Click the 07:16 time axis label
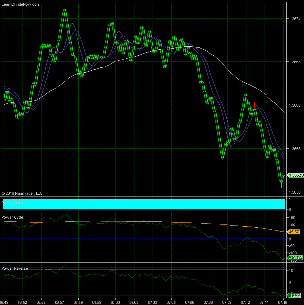This screenshot has height=305, width=304. tap(283, 302)
